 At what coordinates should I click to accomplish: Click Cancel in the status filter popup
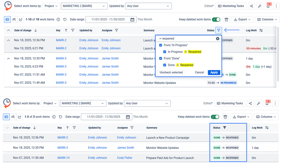[x=199, y=72]
